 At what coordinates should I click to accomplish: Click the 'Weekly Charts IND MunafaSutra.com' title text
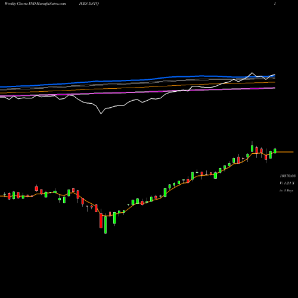[35, 4]
